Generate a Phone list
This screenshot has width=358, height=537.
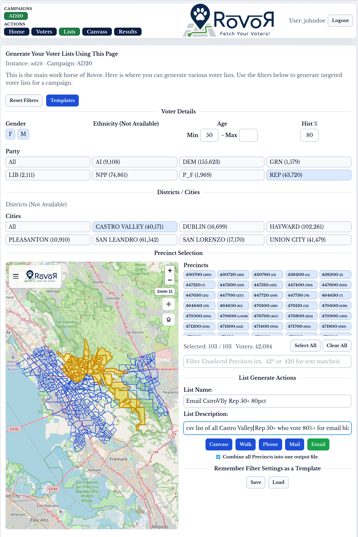tap(270, 444)
